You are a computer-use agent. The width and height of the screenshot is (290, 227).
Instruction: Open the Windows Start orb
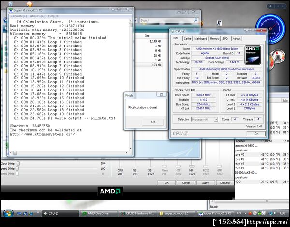[x=8, y=213]
